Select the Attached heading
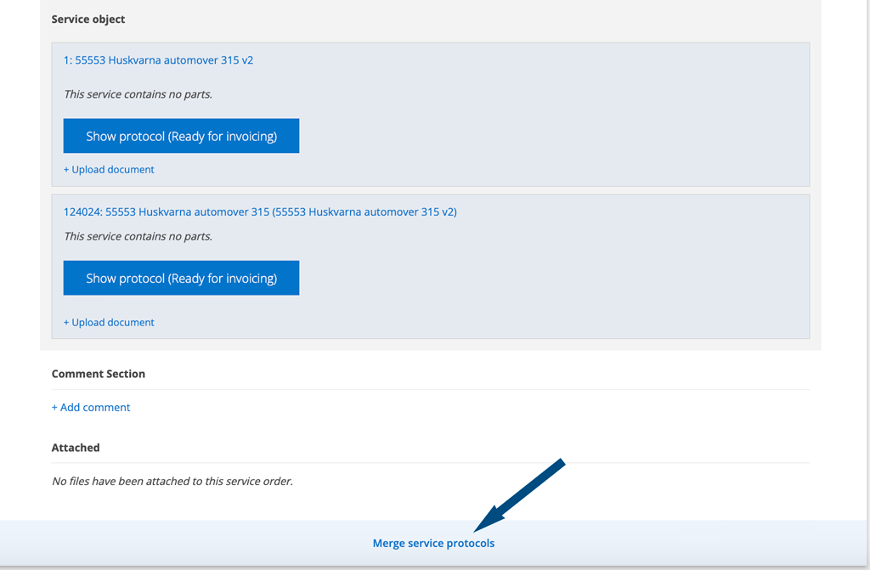This screenshot has width=870, height=570. 76,448
